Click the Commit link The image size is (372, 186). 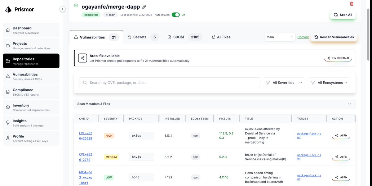[x=303, y=37]
